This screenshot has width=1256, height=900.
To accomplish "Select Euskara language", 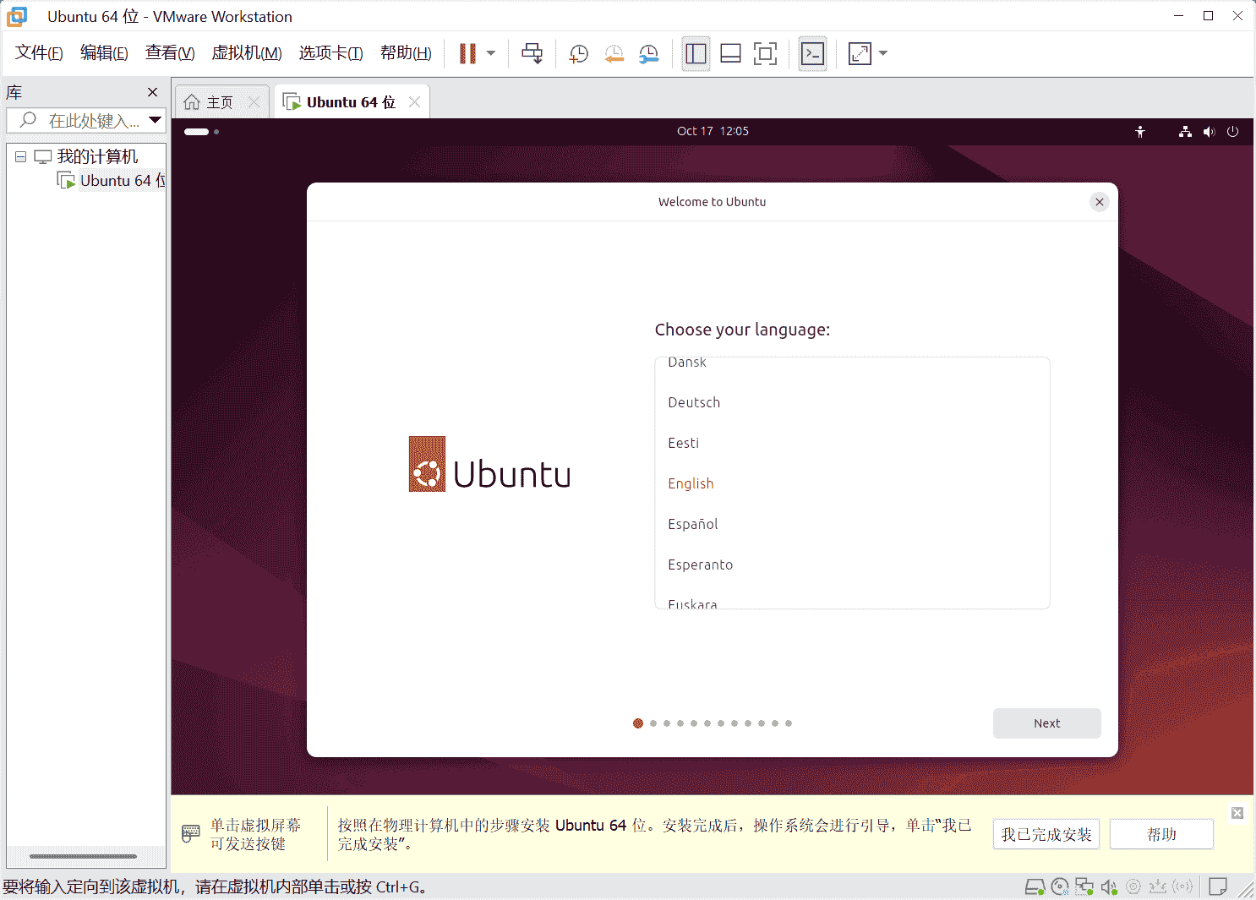I will coord(852,600).
